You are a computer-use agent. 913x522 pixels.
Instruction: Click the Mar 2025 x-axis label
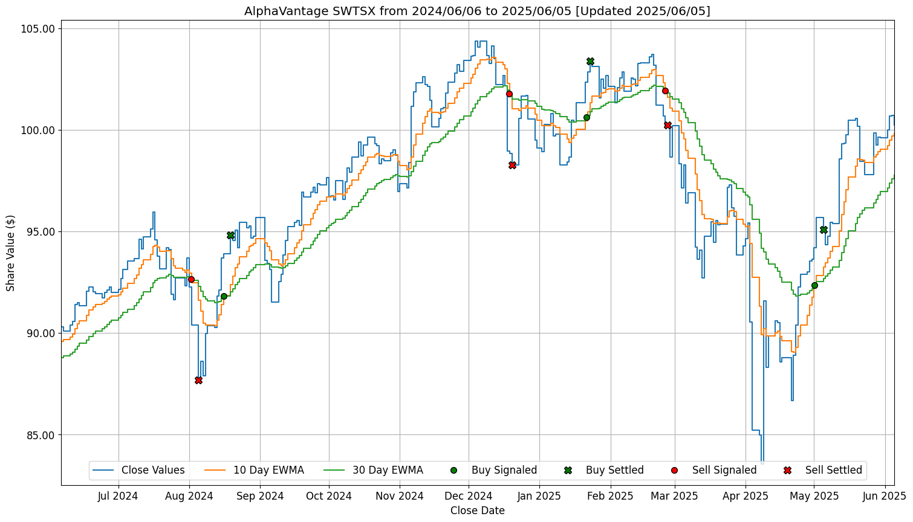[675, 496]
